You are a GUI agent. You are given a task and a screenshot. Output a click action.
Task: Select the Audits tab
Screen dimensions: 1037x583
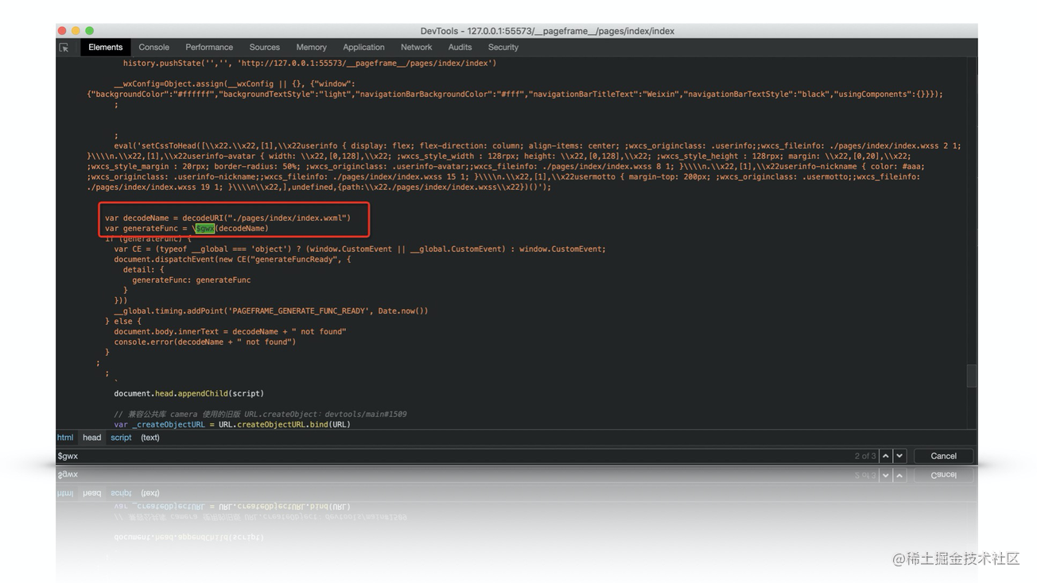coord(460,48)
